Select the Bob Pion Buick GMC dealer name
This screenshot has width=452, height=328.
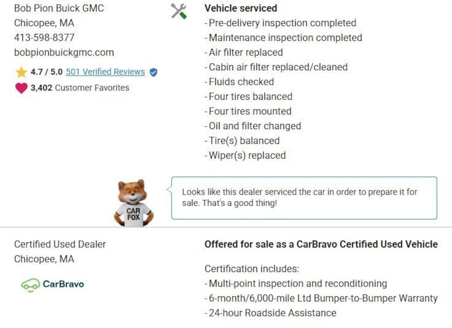tap(59, 8)
